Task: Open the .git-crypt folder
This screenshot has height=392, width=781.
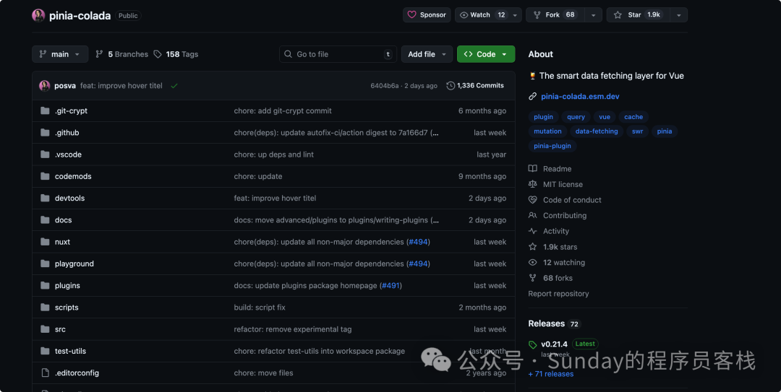Action: tap(71, 111)
